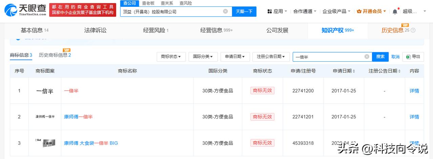Open the 大食袋 trademark image

(45, 143)
